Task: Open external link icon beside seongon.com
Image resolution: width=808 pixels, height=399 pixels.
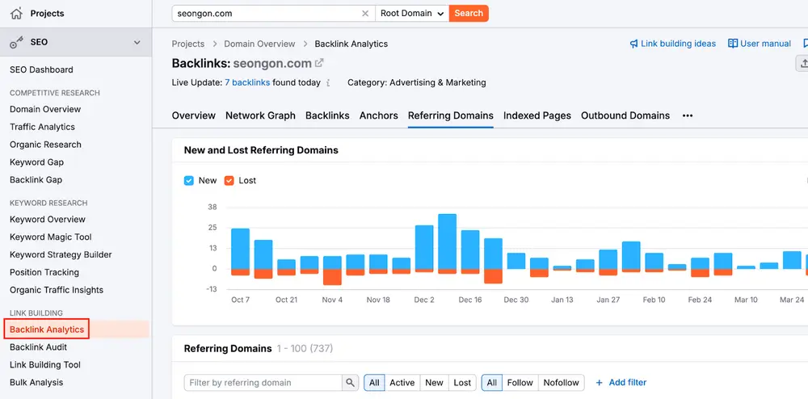Action: 319,63
